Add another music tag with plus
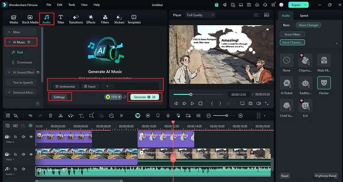Screen dimensions: 343x182 point(108,87)
